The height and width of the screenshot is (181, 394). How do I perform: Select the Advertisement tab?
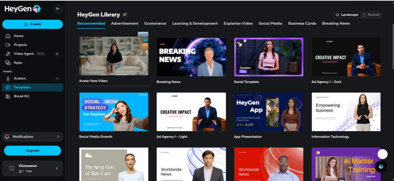(x=125, y=23)
